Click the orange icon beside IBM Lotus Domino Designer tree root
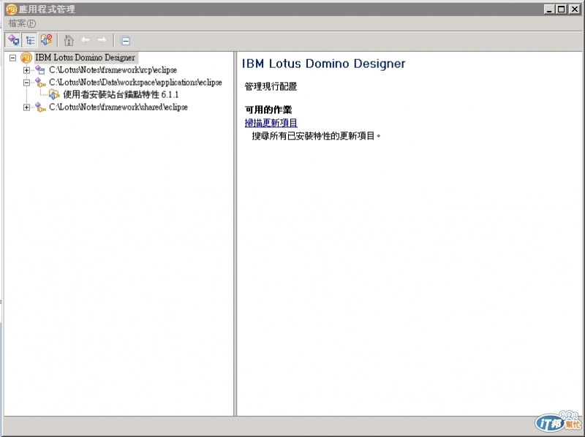Viewport: 585px width, 437px height. 26,58
